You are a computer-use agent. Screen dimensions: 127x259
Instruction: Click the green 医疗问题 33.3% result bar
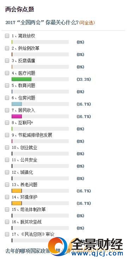pyautogui.click(x=22, y=79)
